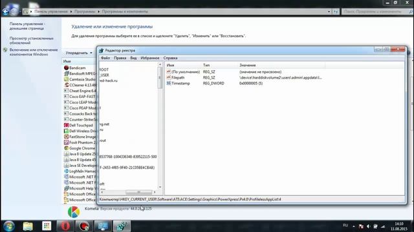Click the registry tree vertical scrollbar thumb
Image resolution: width=414 pixels, height=232 pixels.
160,77
